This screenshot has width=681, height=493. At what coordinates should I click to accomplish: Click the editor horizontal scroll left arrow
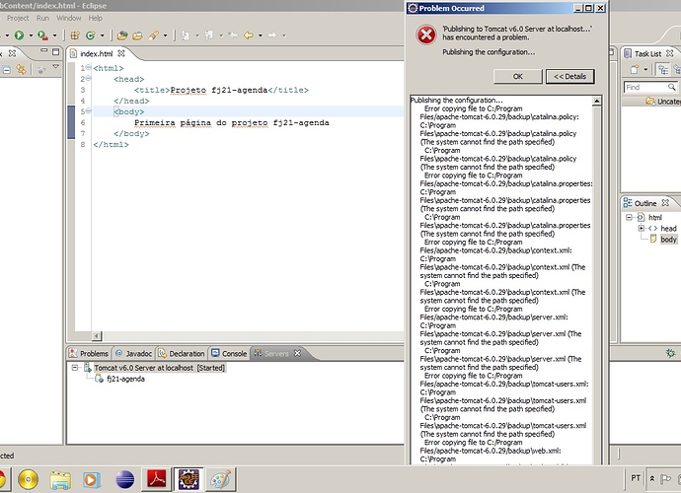97,336
